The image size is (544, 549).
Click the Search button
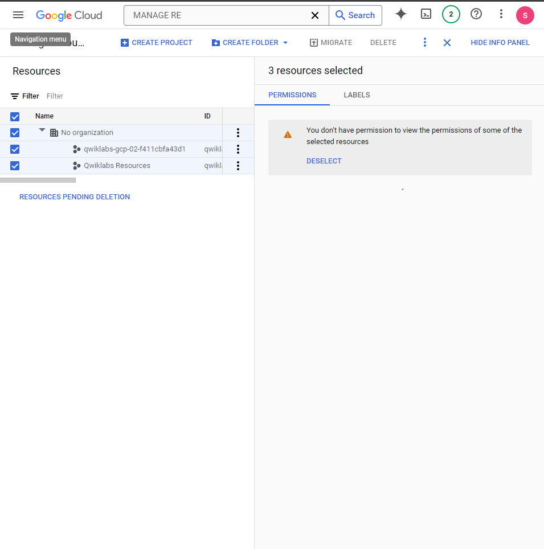355,15
